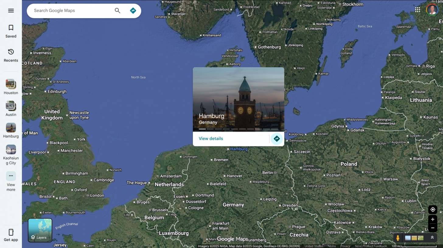
Task: Click the Search Google Maps input field
Action: [x=72, y=11]
